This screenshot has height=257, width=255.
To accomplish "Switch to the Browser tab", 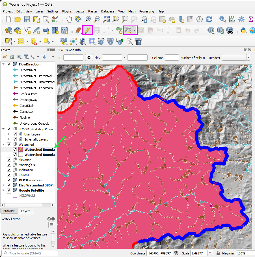I will point(9,211).
